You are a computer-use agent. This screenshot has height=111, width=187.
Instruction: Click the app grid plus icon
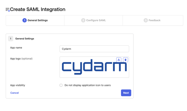coord(8,10)
